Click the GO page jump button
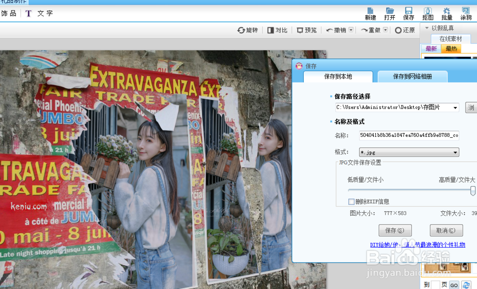This screenshot has height=289, width=477. (454, 285)
